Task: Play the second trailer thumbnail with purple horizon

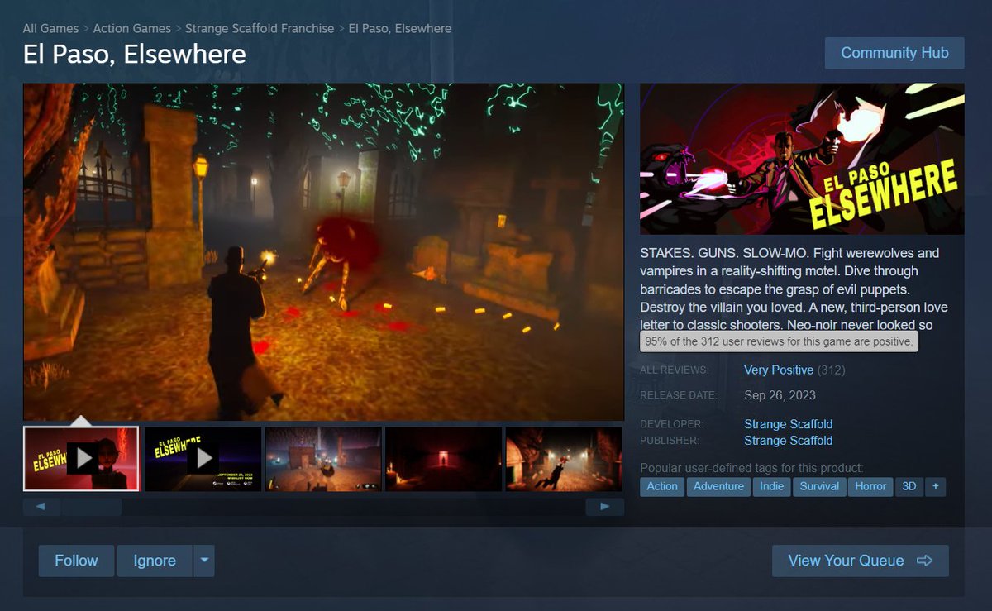Action: coord(203,459)
